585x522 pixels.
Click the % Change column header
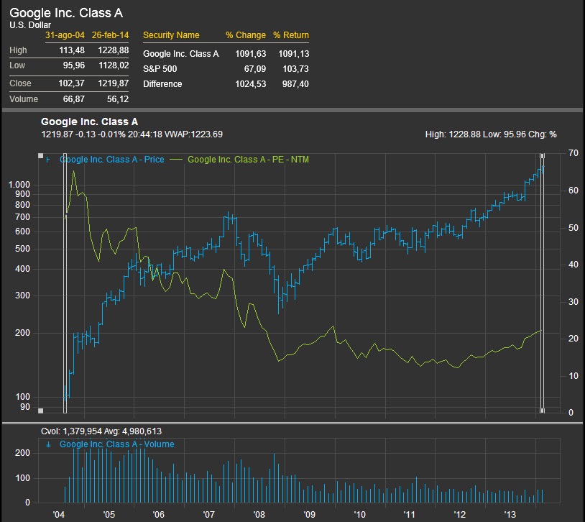point(245,35)
